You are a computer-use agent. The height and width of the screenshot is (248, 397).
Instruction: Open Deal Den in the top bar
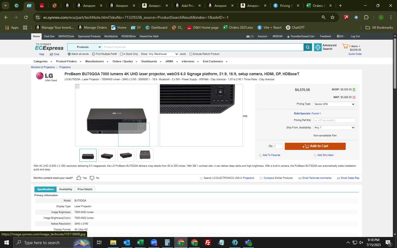49,36
